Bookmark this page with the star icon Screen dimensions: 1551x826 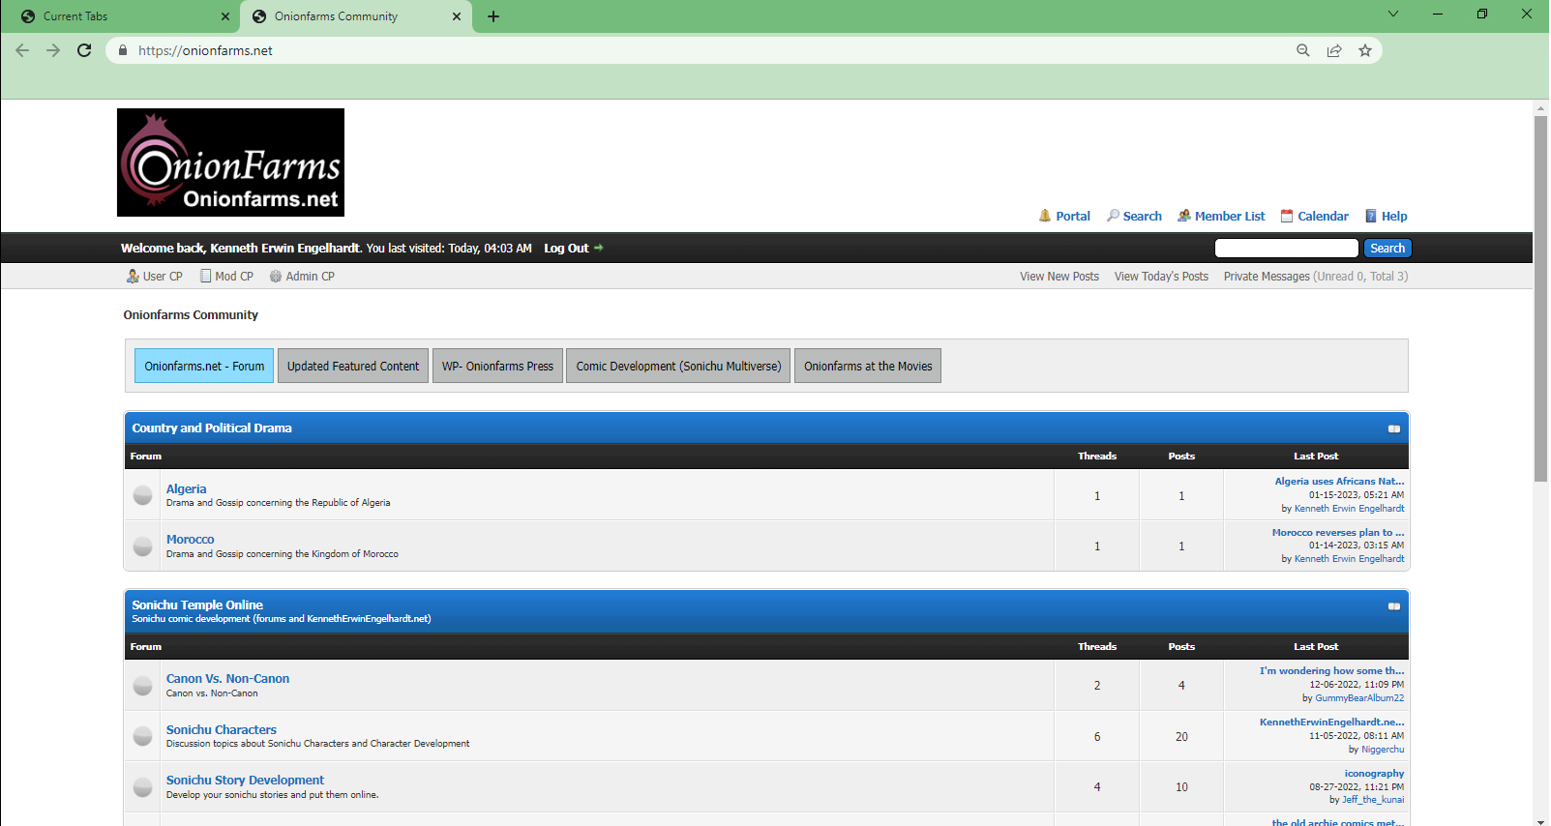click(1365, 50)
